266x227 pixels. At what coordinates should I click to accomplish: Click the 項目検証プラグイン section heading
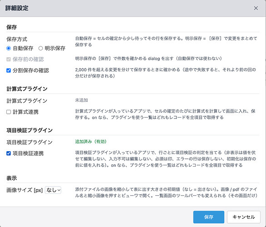tap(30, 130)
